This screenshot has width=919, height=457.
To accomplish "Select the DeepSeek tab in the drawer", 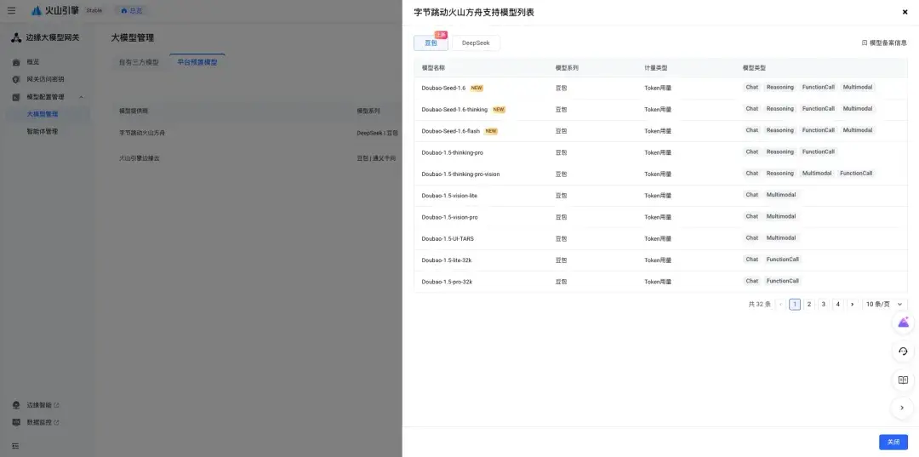I will [476, 43].
